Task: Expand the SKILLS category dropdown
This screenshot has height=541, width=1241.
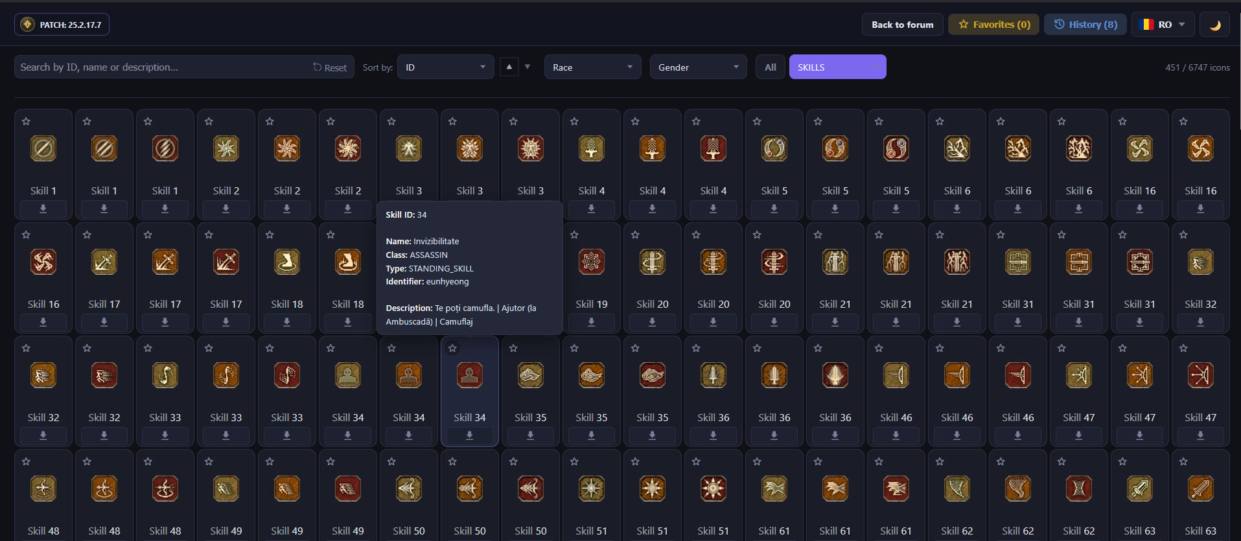Action: point(838,67)
